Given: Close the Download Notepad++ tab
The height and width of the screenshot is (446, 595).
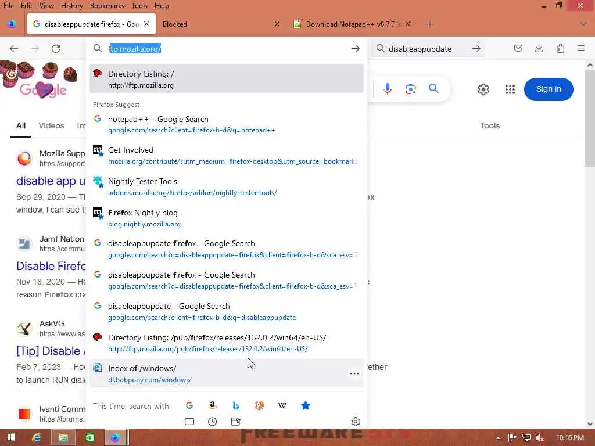Looking at the screenshot, I should 408,24.
